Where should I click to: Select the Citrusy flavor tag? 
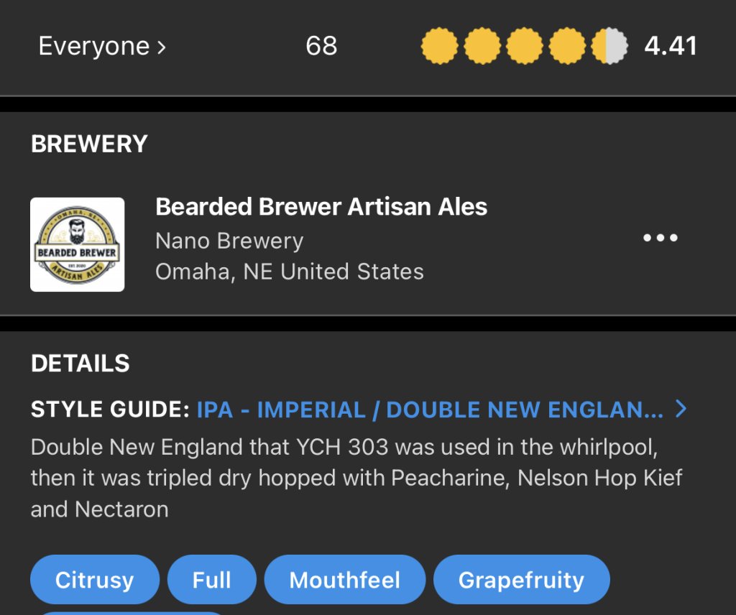[94, 580]
